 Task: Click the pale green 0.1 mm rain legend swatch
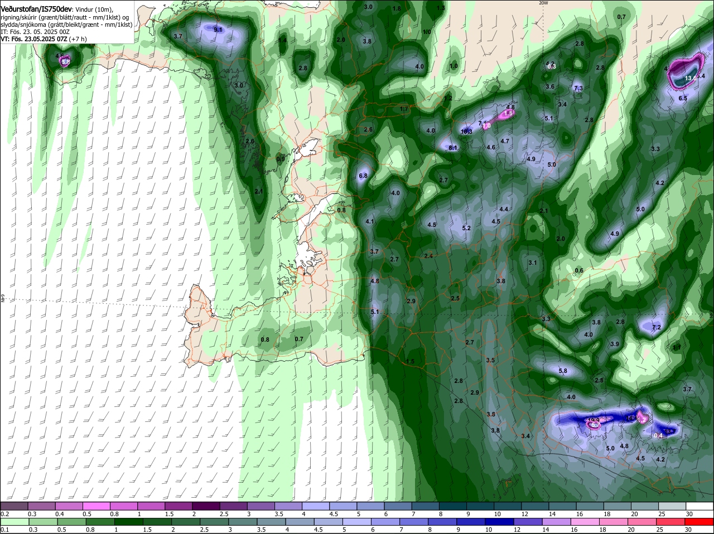[16, 522]
